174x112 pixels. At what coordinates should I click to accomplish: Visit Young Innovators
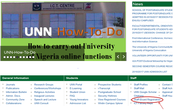click(79, 99)
